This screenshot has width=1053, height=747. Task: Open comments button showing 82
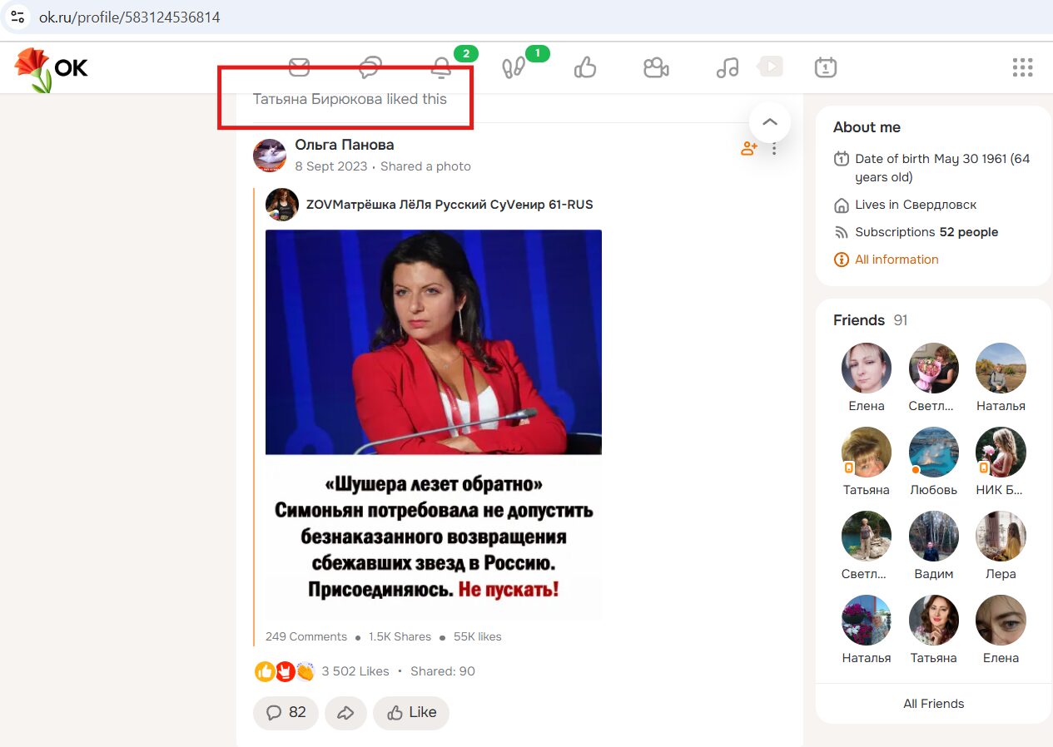(286, 713)
